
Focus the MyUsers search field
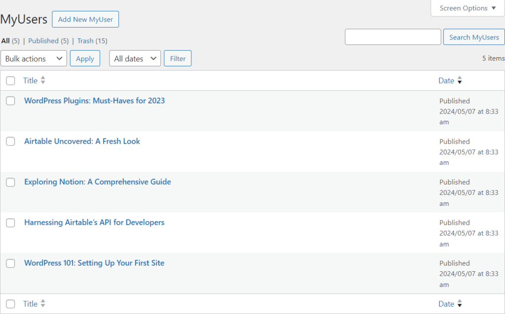pos(393,37)
